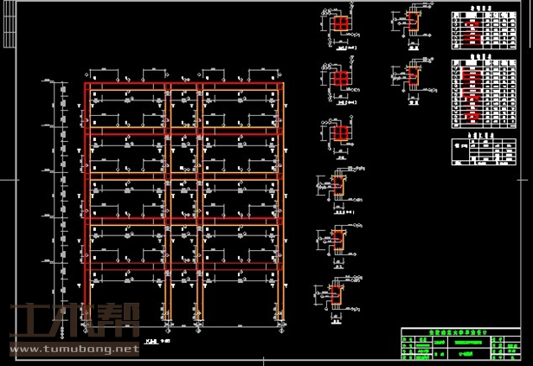Select the second square column section detail
Image resolution: width=533 pixels, height=366 pixels.
point(343,78)
